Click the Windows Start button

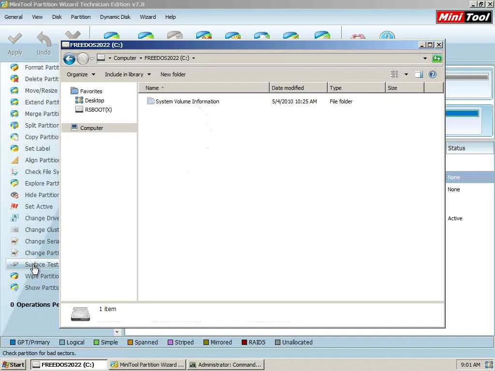[x=13, y=365]
